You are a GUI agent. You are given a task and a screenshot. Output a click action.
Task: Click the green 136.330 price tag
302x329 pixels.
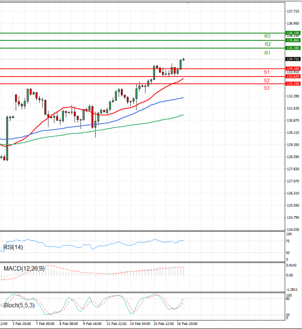(293, 33)
